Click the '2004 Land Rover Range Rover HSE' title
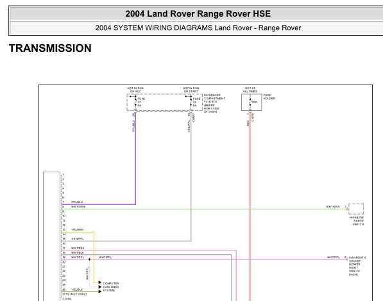The width and height of the screenshot is (383, 301). 198,13
